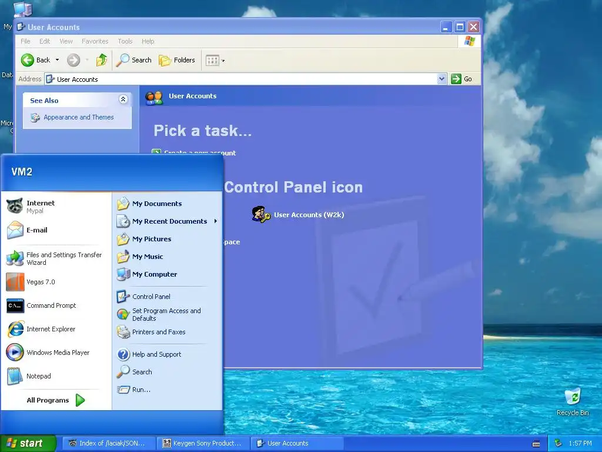
Task: Open Printers and Faxes
Action: click(x=167, y=332)
